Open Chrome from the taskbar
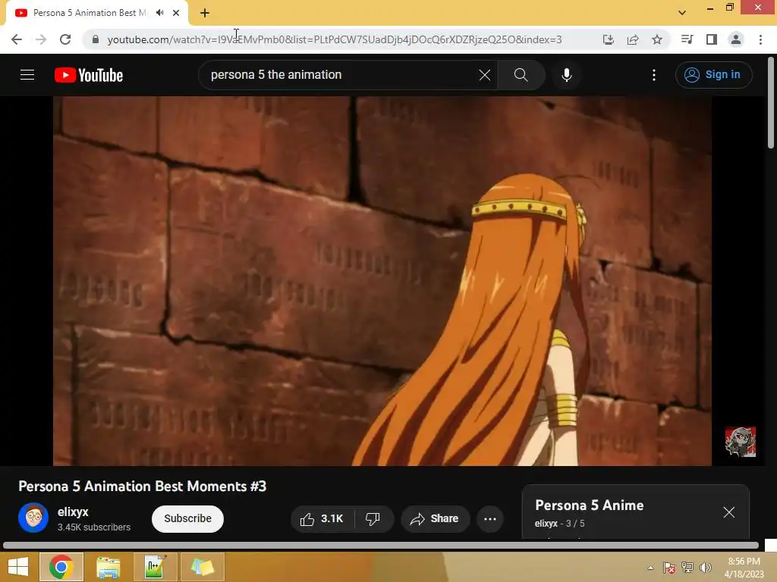Viewport: 777px width, 582px height. click(61, 567)
